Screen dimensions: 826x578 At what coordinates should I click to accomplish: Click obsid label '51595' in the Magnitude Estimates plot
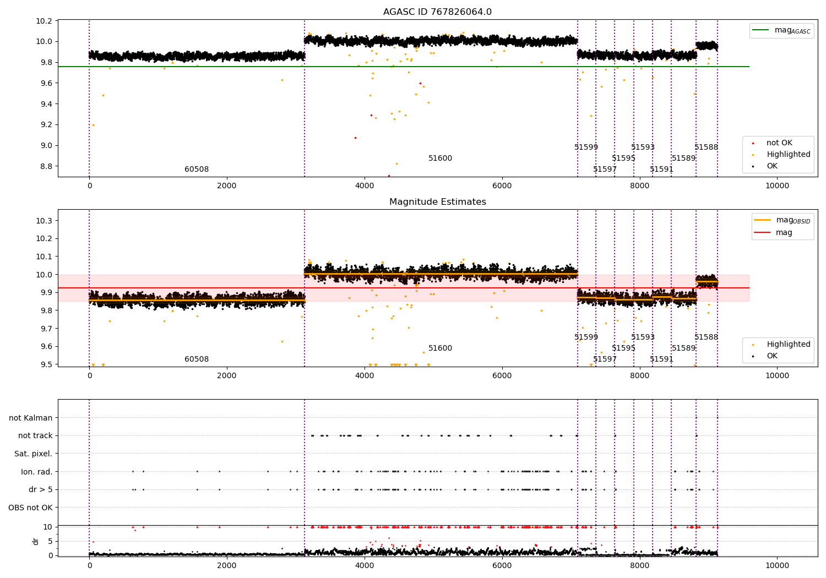tap(623, 348)
